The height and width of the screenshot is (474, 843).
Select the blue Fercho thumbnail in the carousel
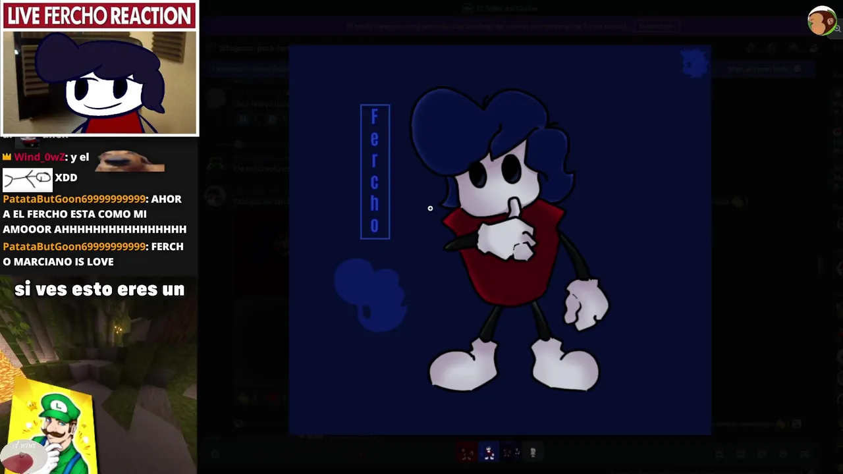[489, 453]
